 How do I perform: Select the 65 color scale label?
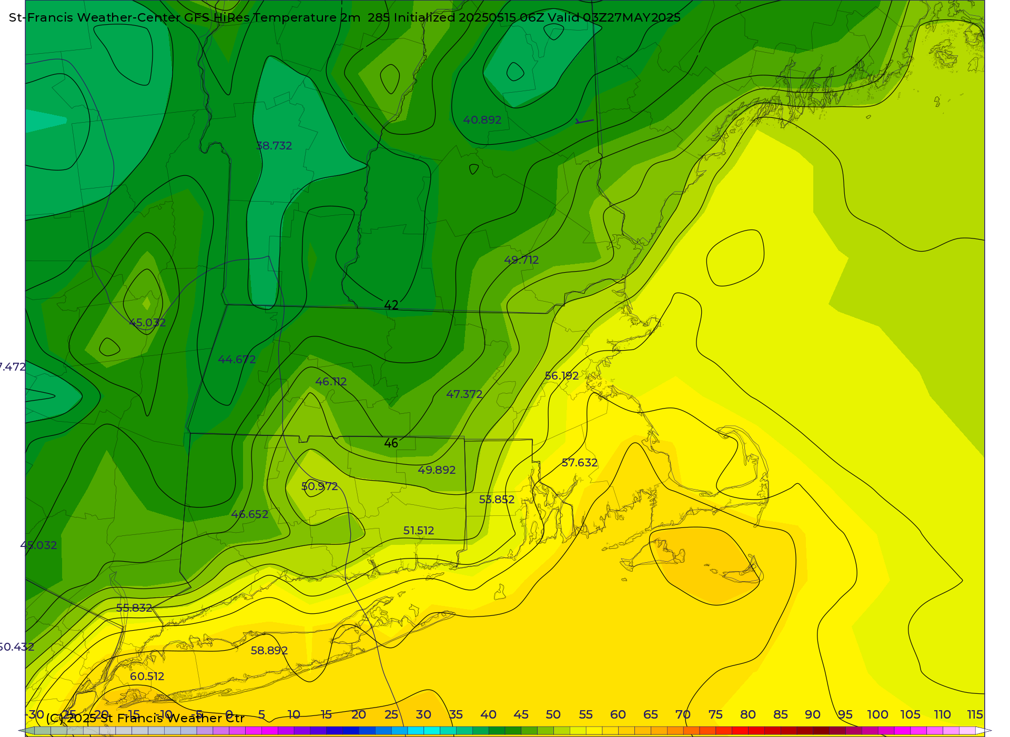(651, 714)
